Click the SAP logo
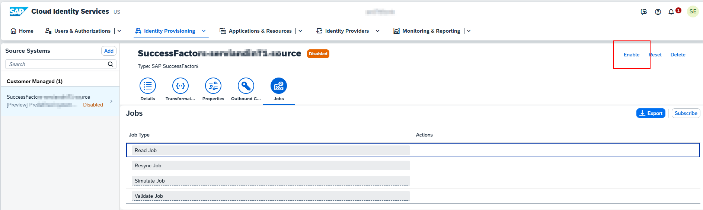703x210 pixels. pyautogui.click(x=19, y=12)
